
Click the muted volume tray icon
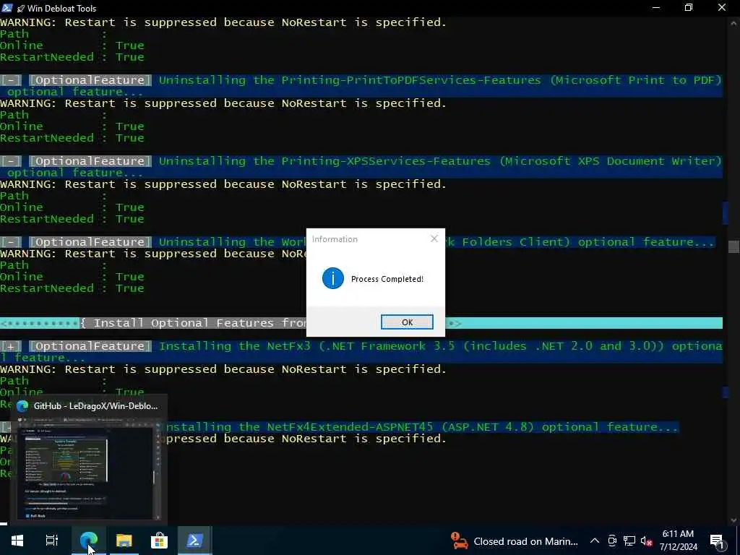647,541
